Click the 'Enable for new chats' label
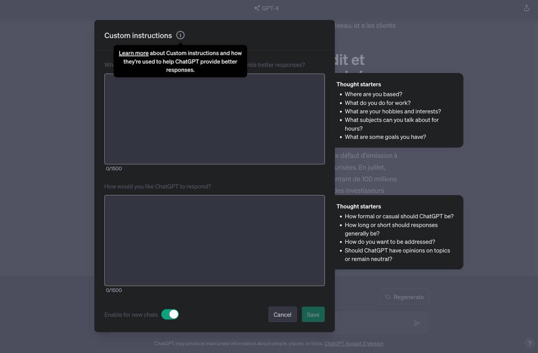Image resolution: width=538 pixels, height=353 pixels. (x=131, y=315)
